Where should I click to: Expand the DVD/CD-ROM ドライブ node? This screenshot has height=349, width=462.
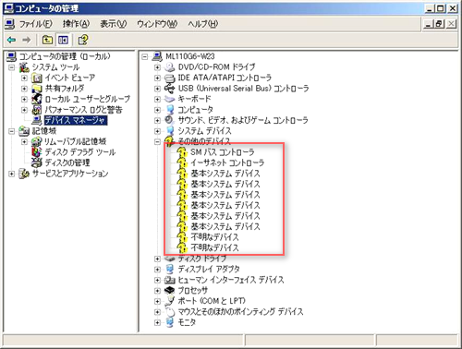157,67
